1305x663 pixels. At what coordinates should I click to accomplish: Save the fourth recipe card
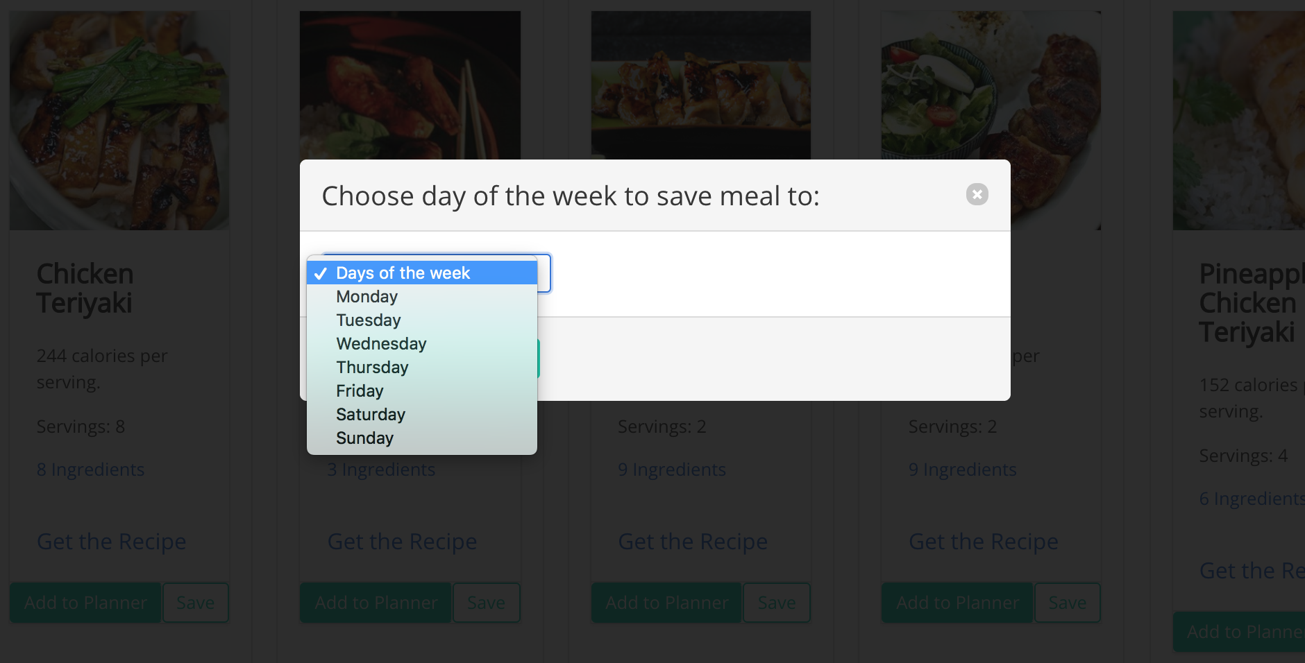coord(1068,603)
